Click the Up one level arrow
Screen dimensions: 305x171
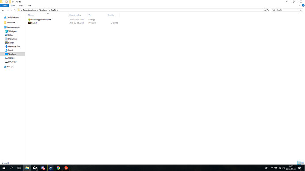(x=15, y=10)
